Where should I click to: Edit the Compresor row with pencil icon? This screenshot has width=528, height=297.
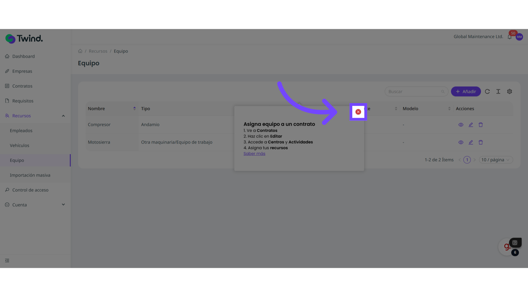coord(471,125)
